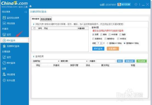Tick the select-all checkbox in the 网址列表 header
Screen dimensions: 152x105
pos(34,28)
